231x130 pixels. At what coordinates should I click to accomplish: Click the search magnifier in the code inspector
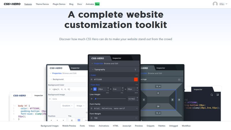click(212, 95)
